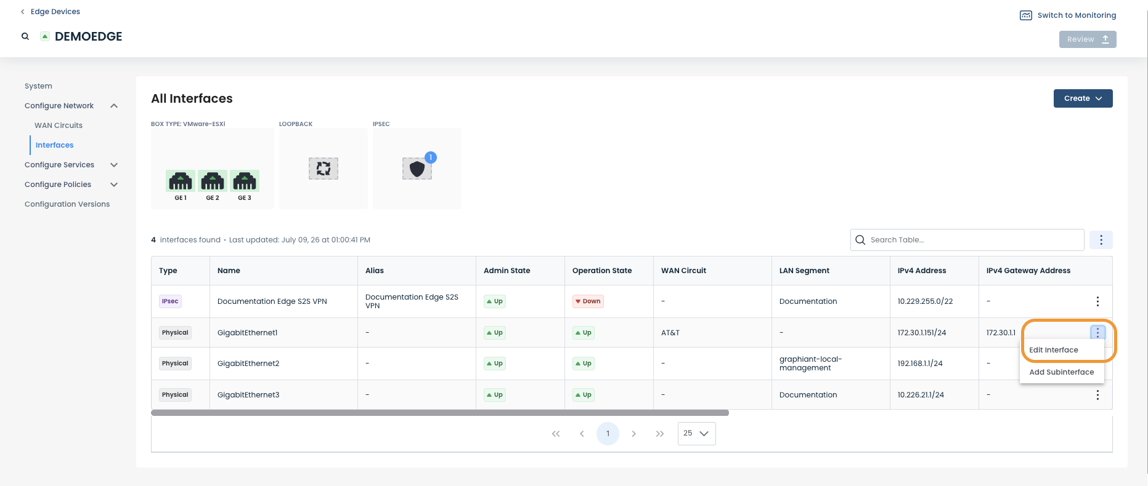1148x486 pixels.
Task: Collapse the Configure Network section
Action: click(x=114, y=106)
